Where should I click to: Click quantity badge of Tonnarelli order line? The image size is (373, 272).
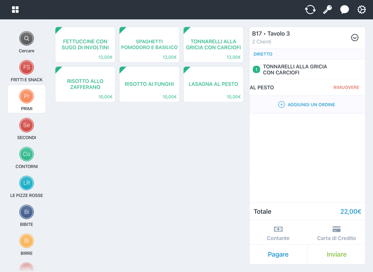(256, 70)
